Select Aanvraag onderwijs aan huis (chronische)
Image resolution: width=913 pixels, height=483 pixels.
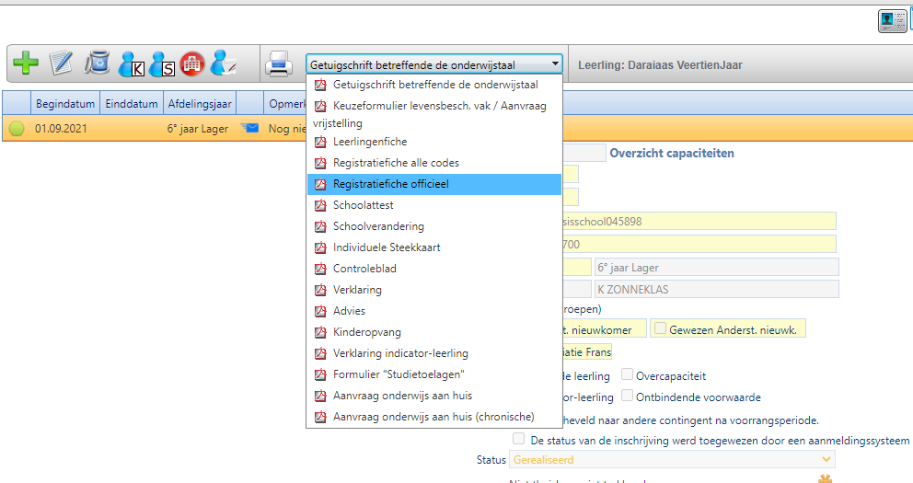point(434,418)
